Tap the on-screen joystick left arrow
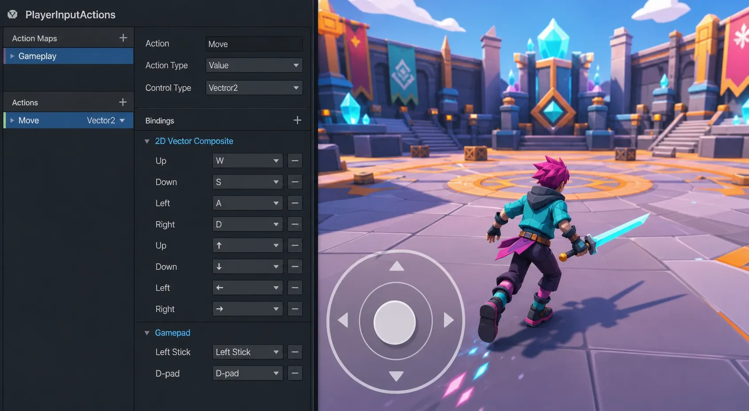 (343, 320)
